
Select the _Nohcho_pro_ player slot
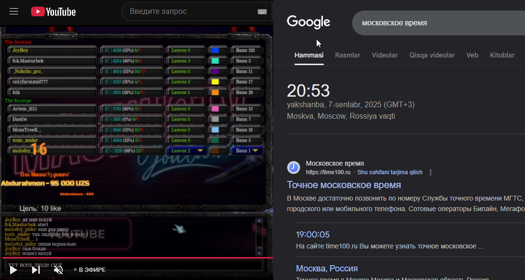coord(53,71)
